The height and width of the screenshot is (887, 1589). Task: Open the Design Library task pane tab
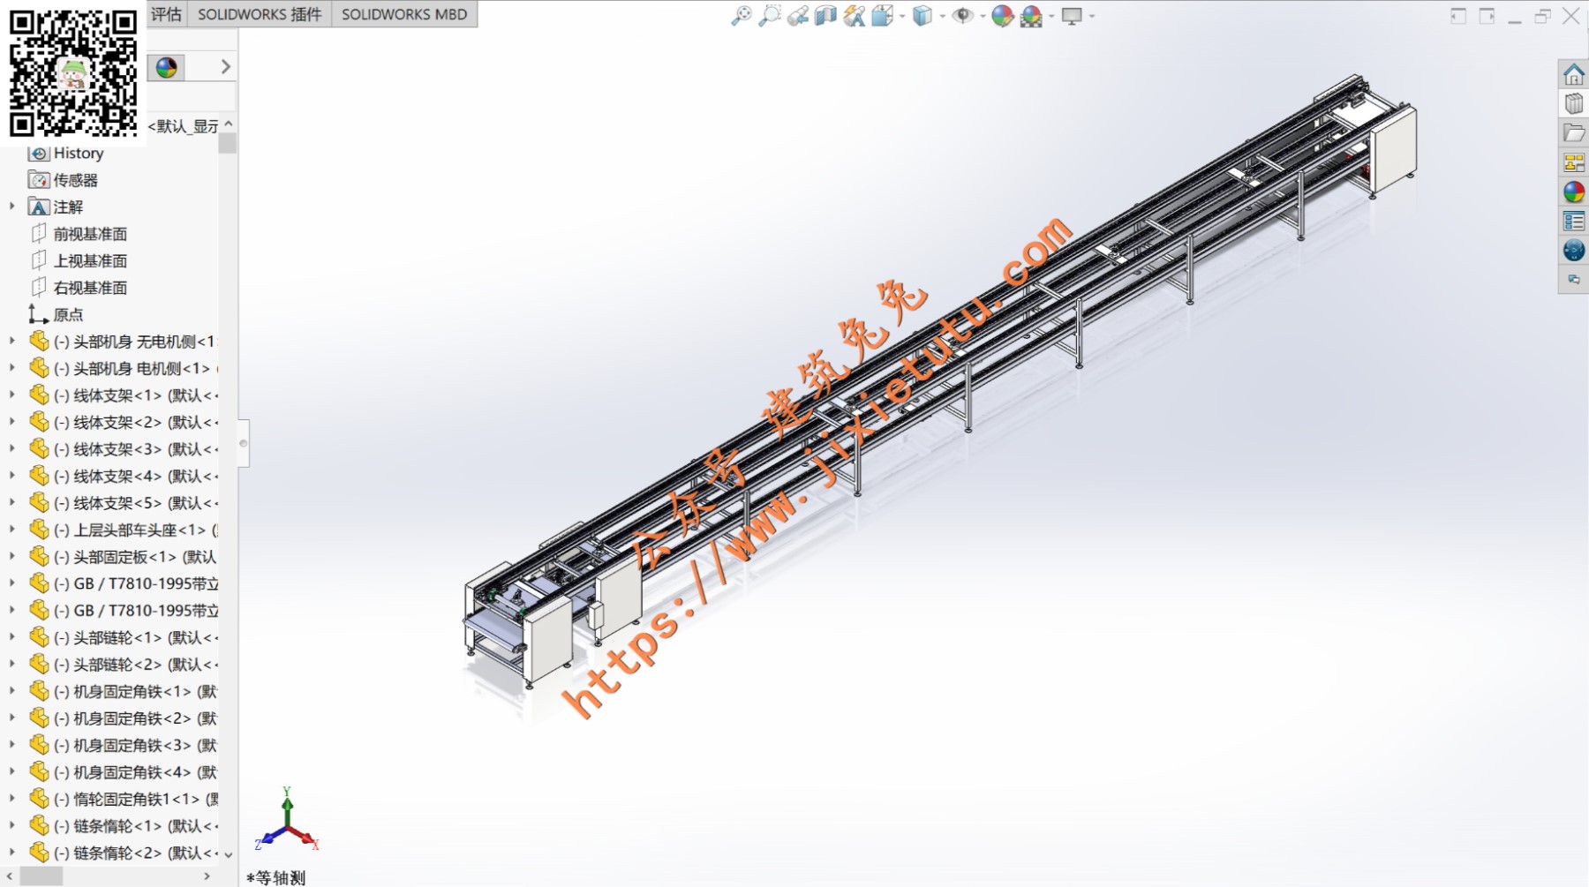point(1573,104)
